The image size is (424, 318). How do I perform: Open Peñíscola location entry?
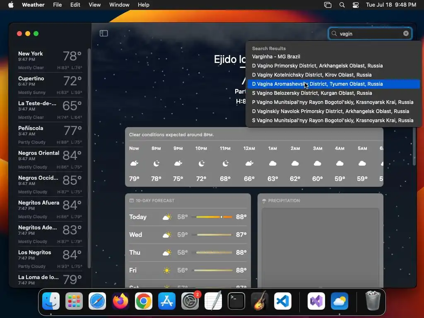tap(50, 135)
